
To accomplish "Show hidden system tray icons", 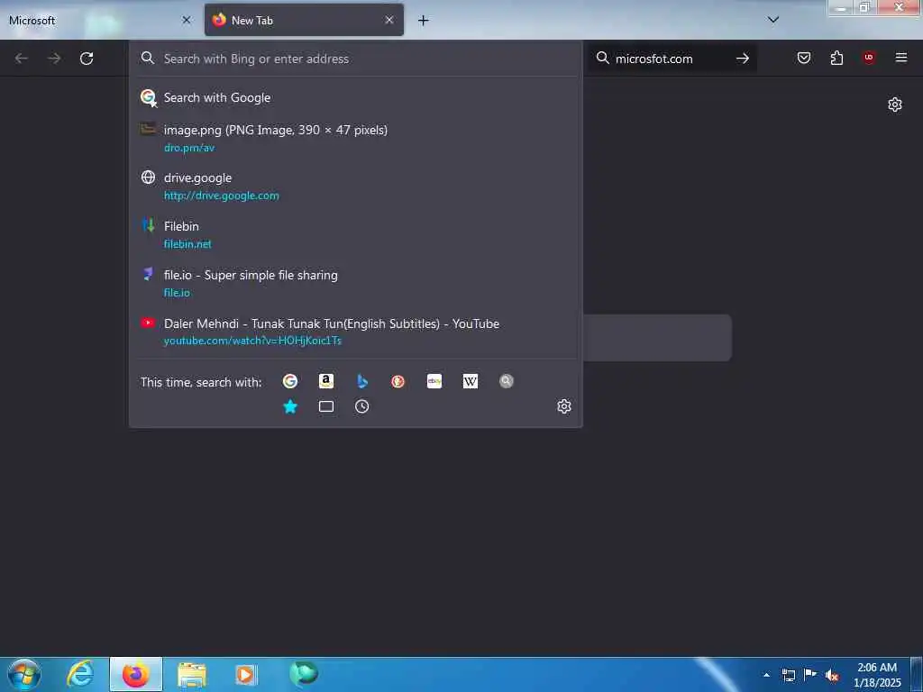I will click(x=766, y=675).
